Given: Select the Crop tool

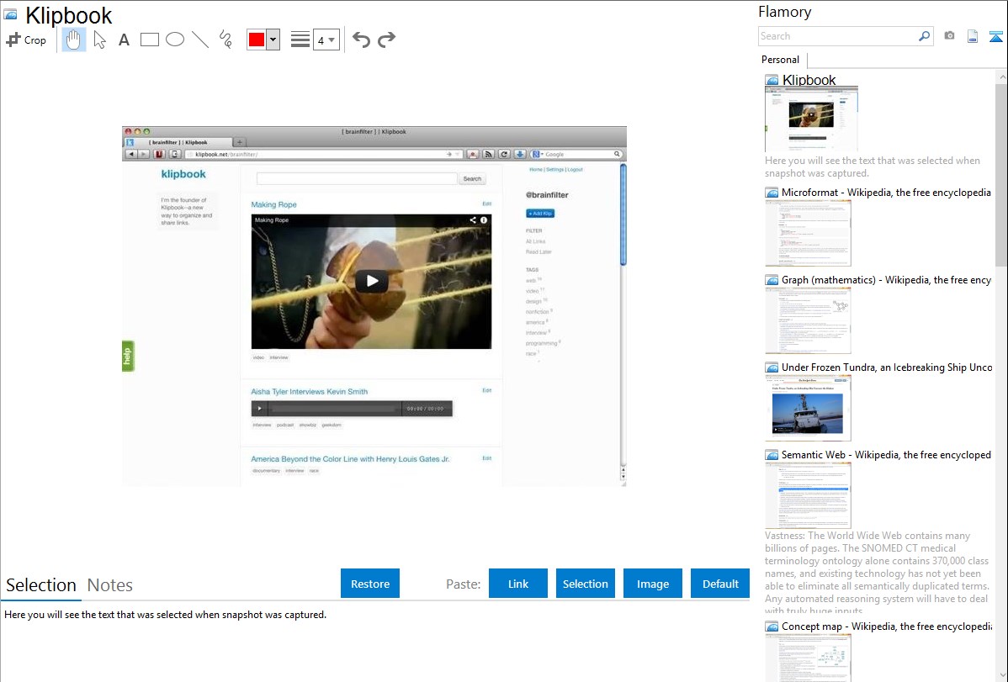Looking at the screenshot, I should [26, 40].
